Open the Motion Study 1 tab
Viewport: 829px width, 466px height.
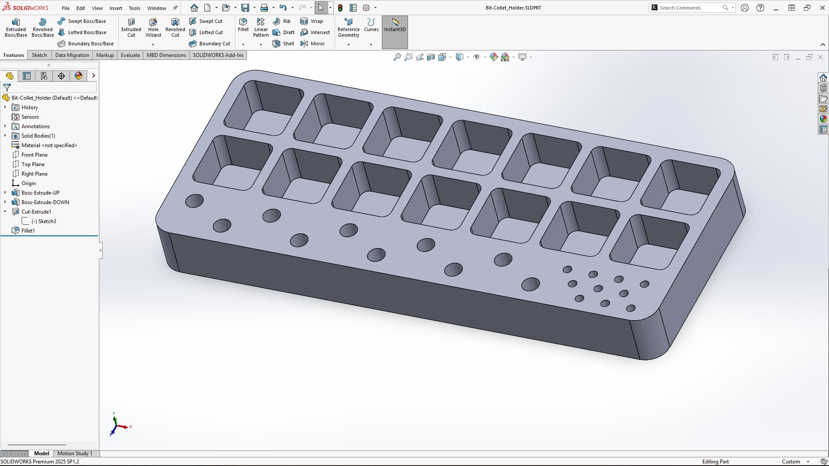[x=75, y=453]
